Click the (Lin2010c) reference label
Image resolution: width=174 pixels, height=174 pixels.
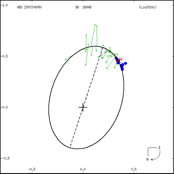click(148, 7)
